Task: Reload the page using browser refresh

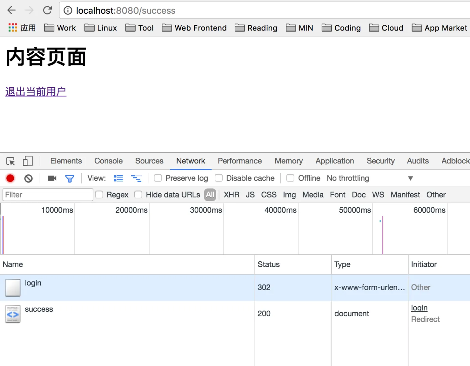Action: point(47,10)
